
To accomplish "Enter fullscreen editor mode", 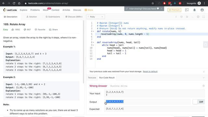I will (x=204, y=17).
